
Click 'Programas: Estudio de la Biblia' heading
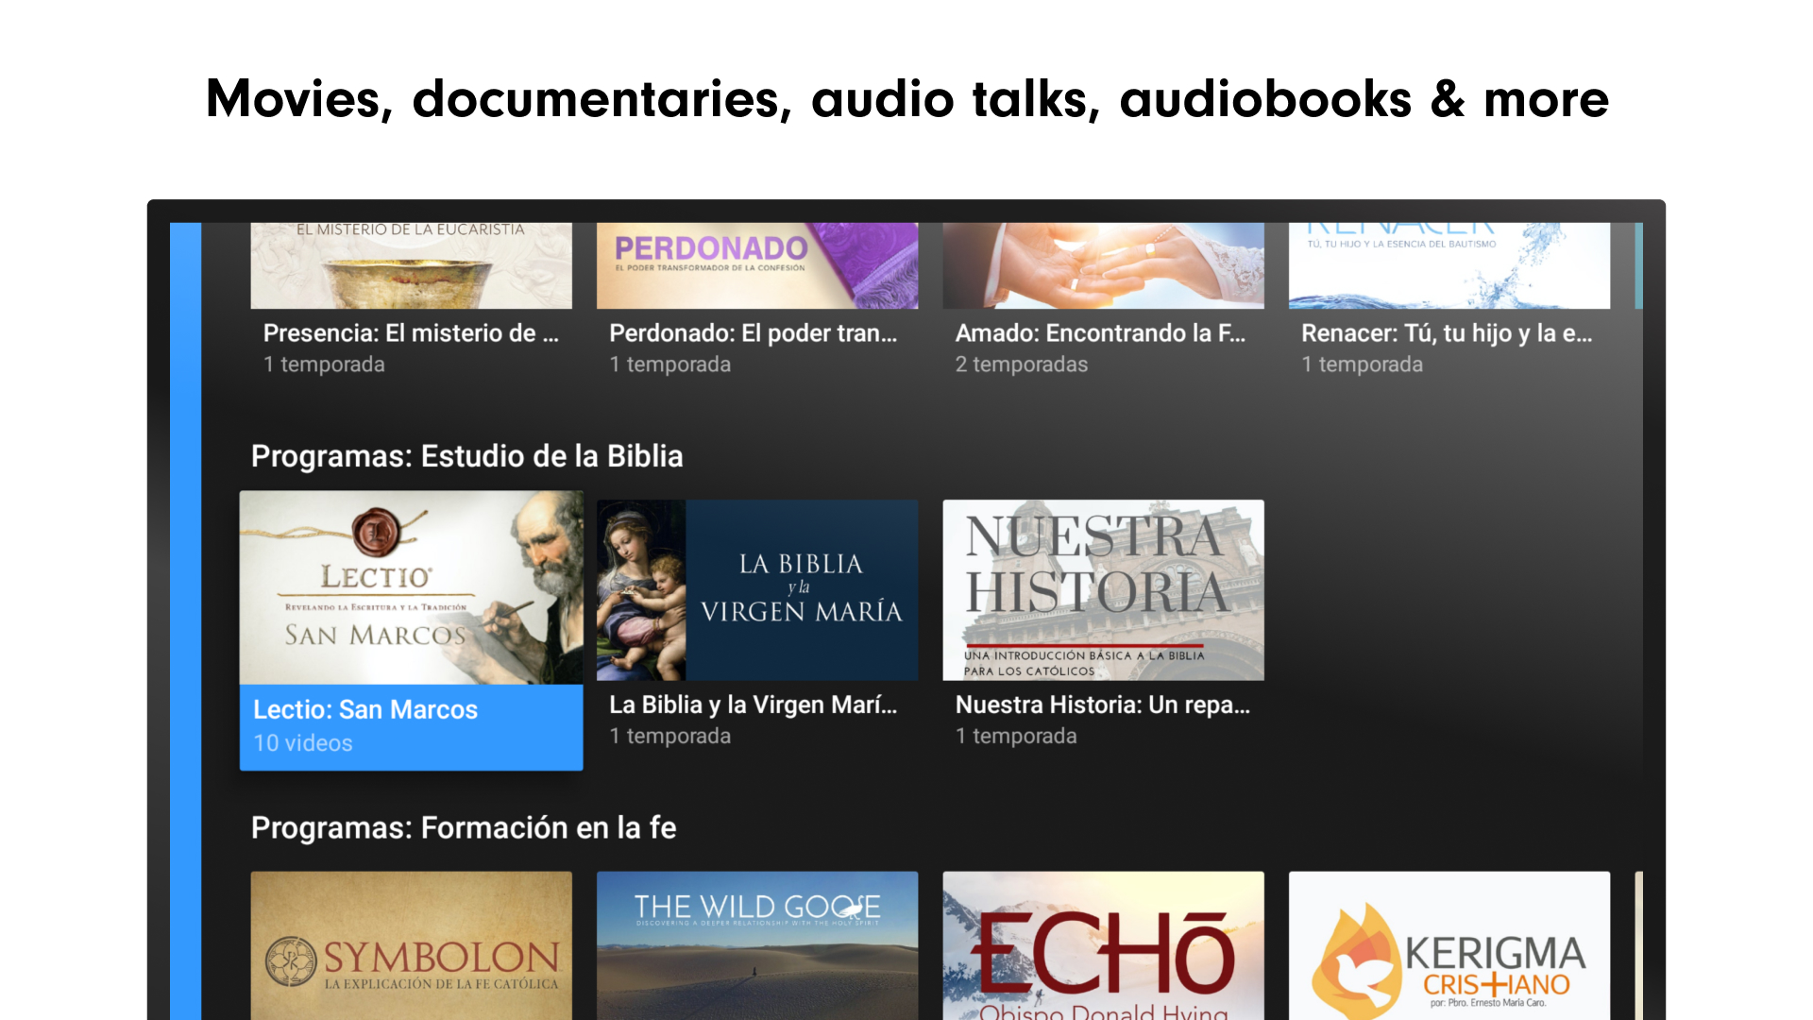point(466,456)
